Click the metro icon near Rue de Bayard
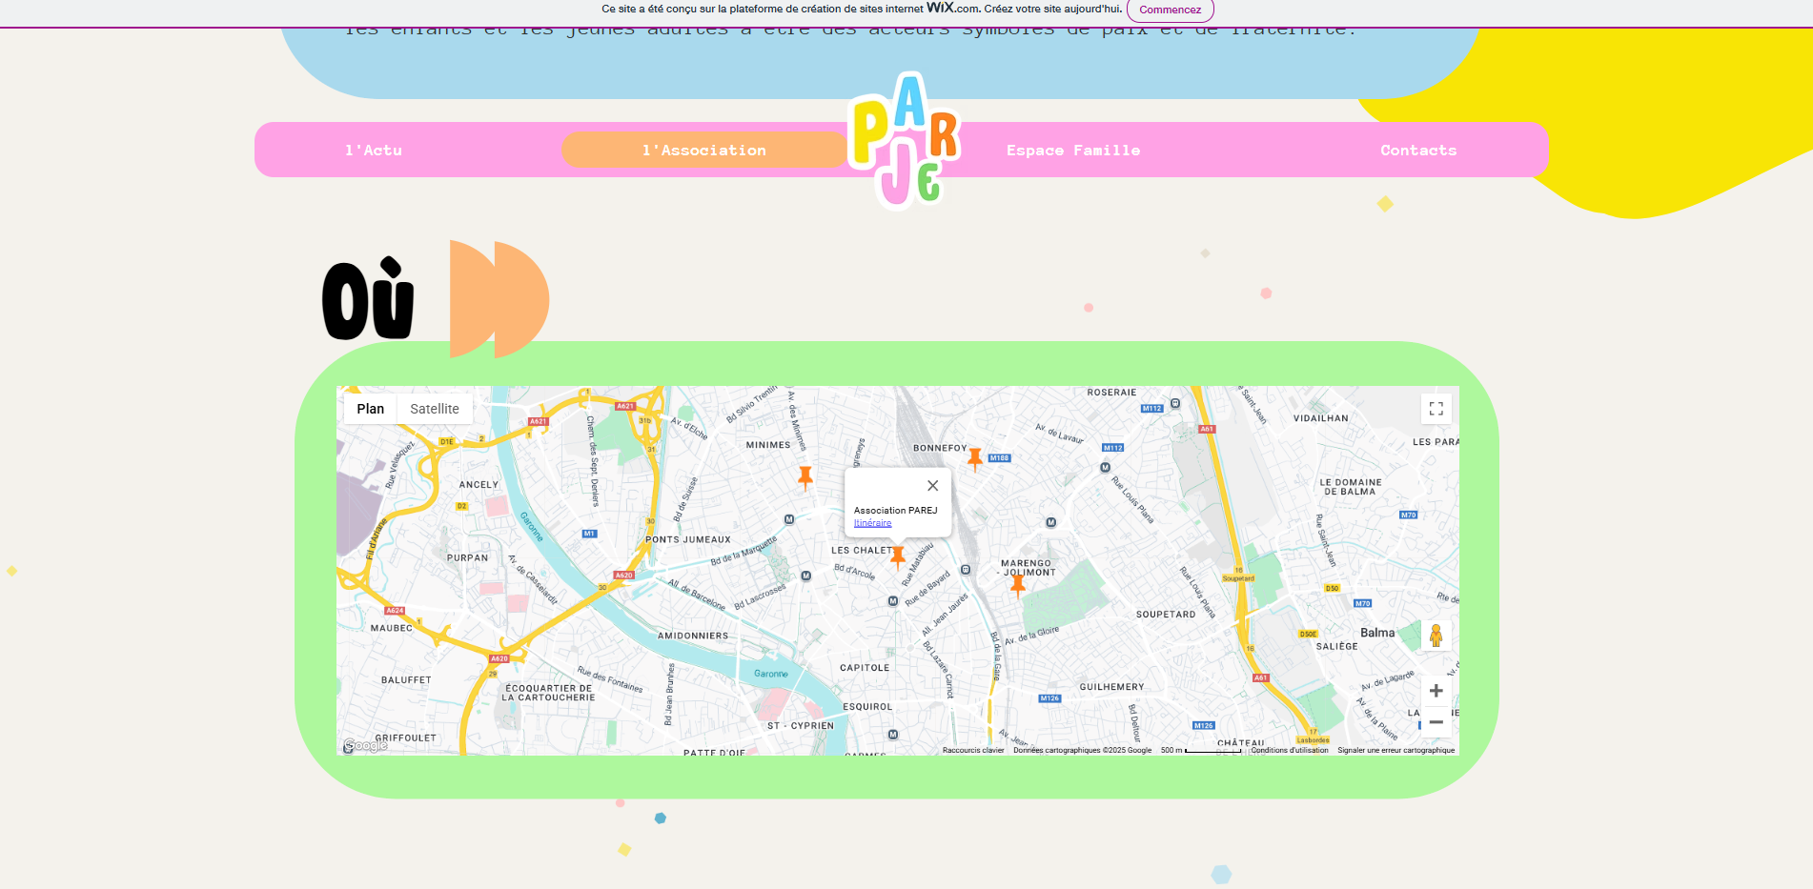The width and height of the screenshot is (1813, 889). coord(966,570)
